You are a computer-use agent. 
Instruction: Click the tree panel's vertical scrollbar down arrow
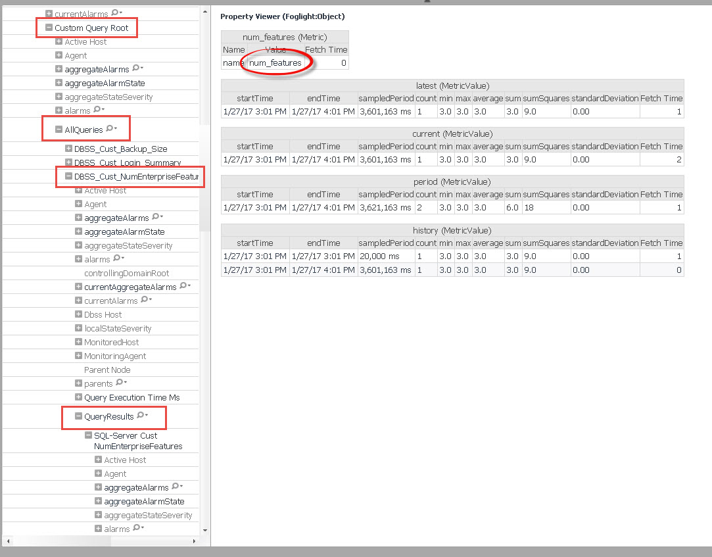(x=204, y=530)
